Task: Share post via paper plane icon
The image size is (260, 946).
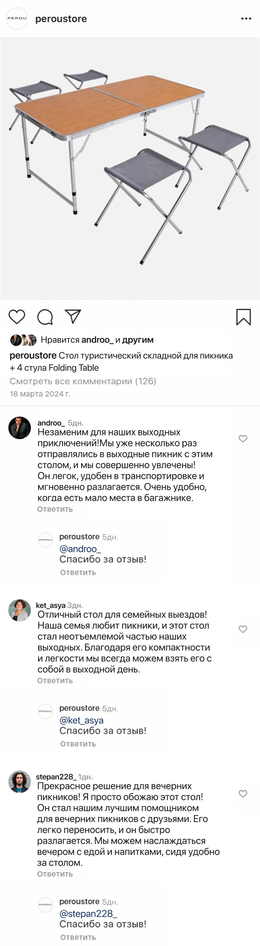Action: (73, 317)
